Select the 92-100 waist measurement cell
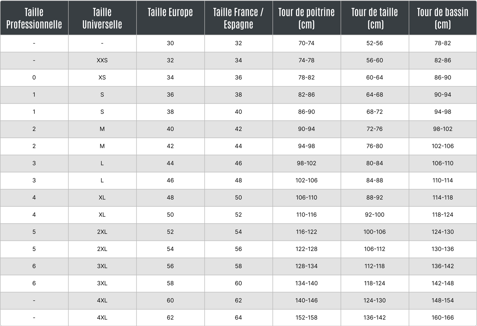Image resolution: width=477 pixels, height=326 pixels. point(375,215)
